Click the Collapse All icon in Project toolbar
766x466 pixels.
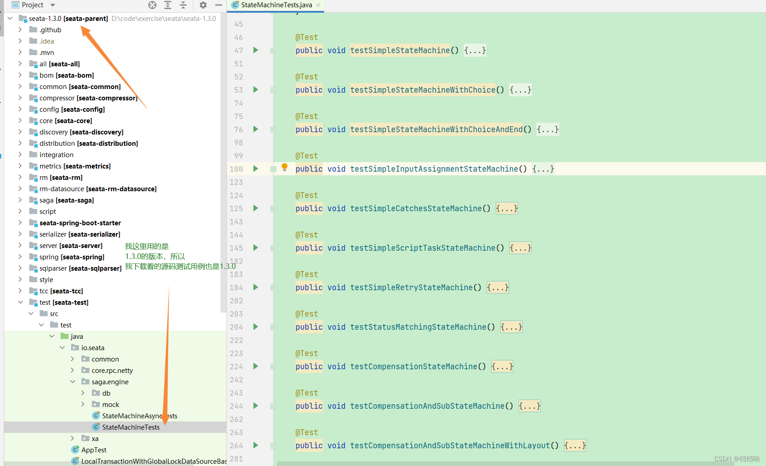click(x=183, y=5)
